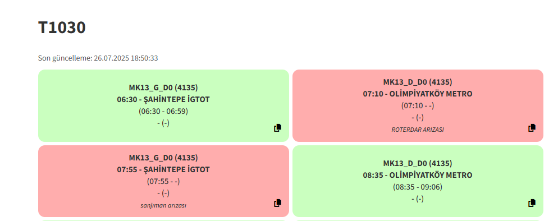Select the T1030 page heading

coord(62,27)
